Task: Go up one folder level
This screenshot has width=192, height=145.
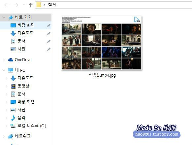Action: coord(31,5)
